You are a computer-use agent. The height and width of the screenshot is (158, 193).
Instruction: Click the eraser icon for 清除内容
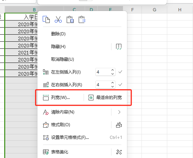[46, 112]
